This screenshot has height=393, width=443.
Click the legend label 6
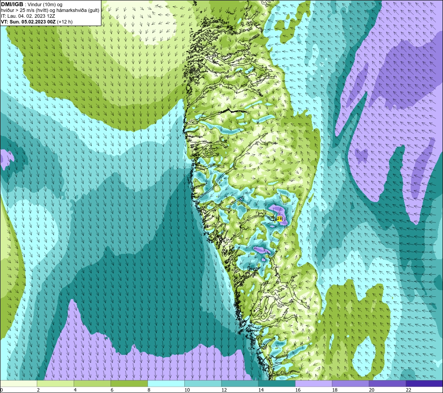click(112, 390)
